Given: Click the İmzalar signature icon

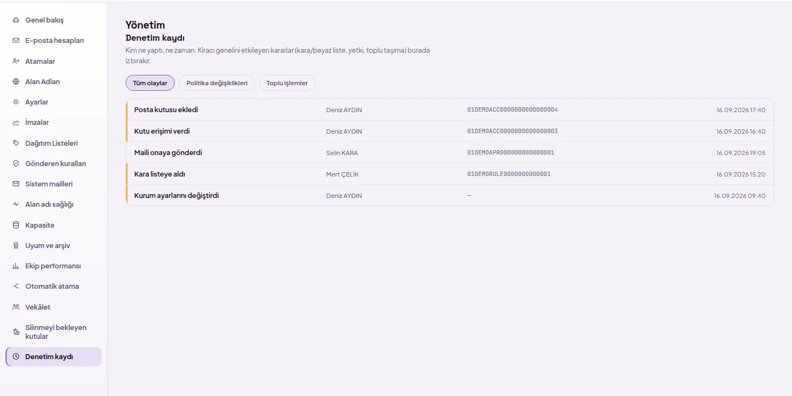Looking at the screenshot, I should pos(16,123).
